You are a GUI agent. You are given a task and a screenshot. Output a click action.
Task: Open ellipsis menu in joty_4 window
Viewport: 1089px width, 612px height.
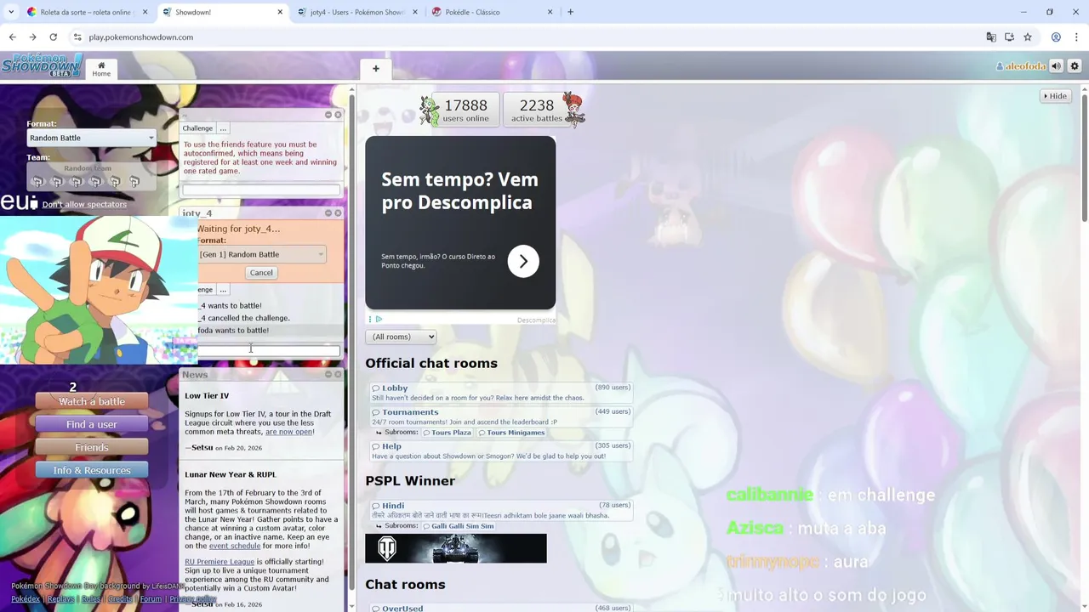pyautogui.click(x=223, y=290)
